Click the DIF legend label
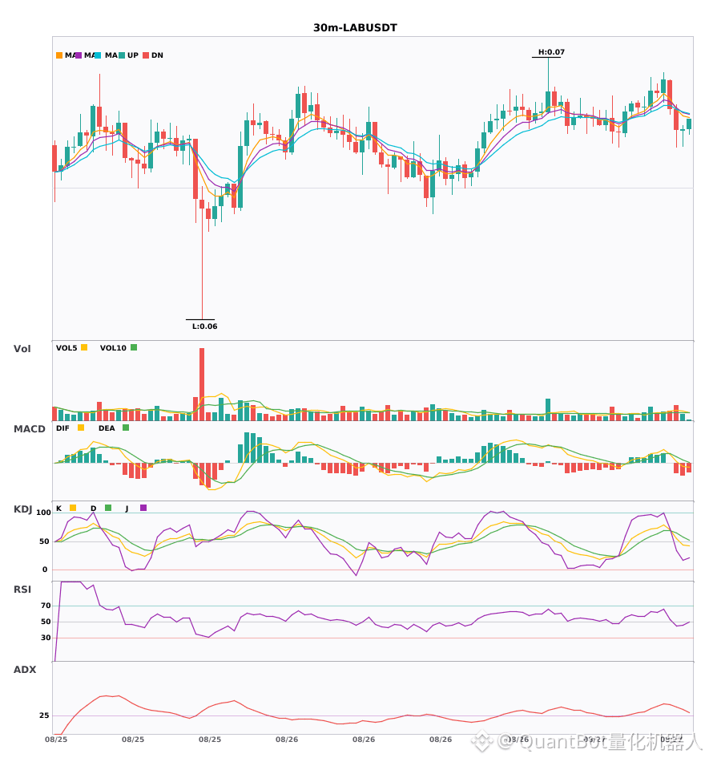The width and height of the screenshot is (709, 762). point(62,428)
